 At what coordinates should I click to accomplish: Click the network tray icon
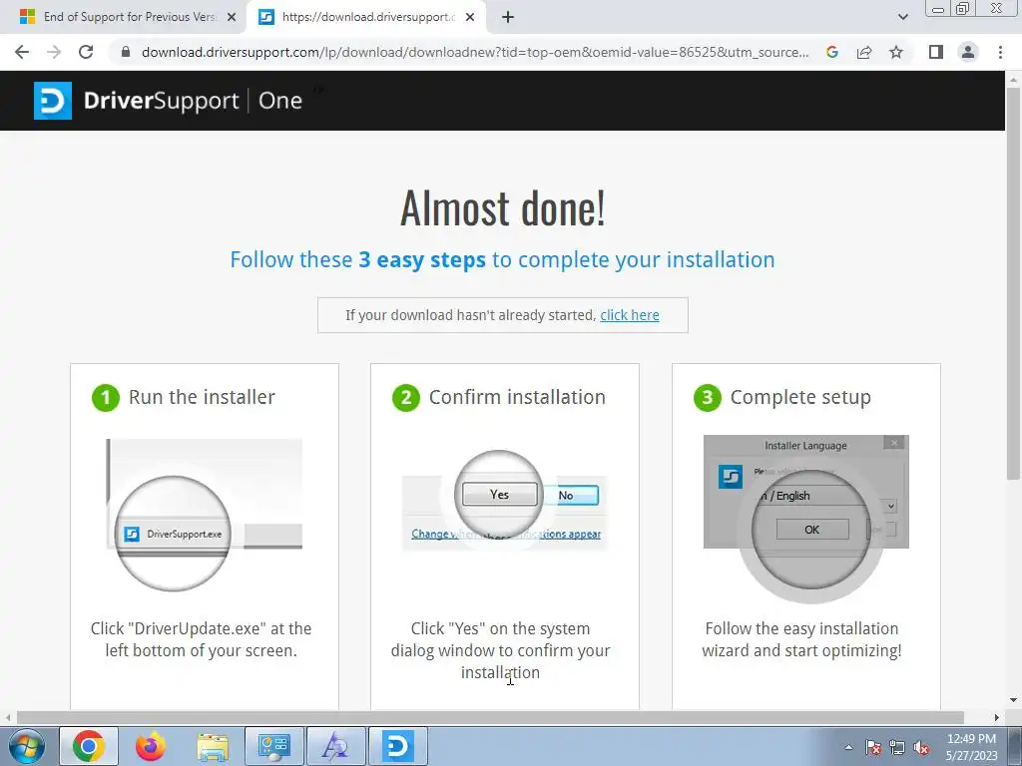(x=897, y=748)
